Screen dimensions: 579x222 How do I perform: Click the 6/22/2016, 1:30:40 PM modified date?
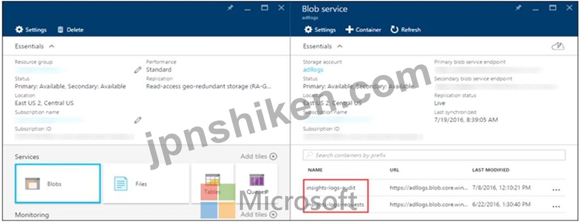coord(501,205)
